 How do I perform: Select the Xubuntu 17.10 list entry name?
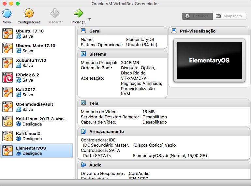(x=31, y=60)
